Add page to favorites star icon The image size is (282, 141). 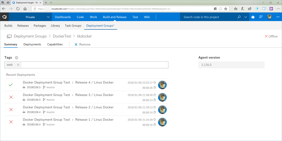[x=226, y=9]
